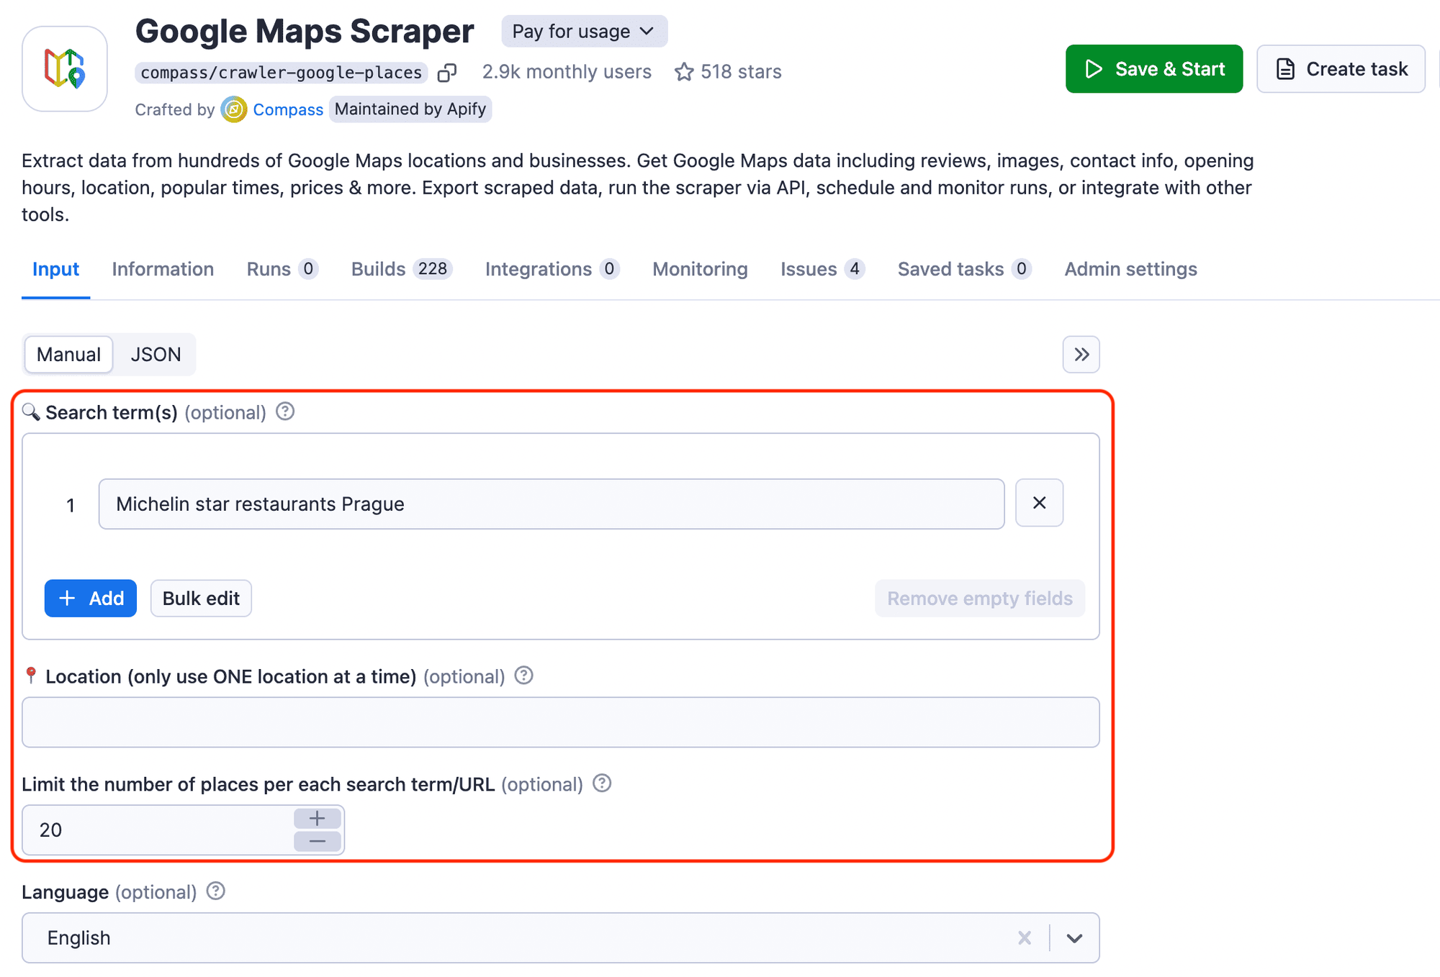Click the Create task button

coord(1341,69)
